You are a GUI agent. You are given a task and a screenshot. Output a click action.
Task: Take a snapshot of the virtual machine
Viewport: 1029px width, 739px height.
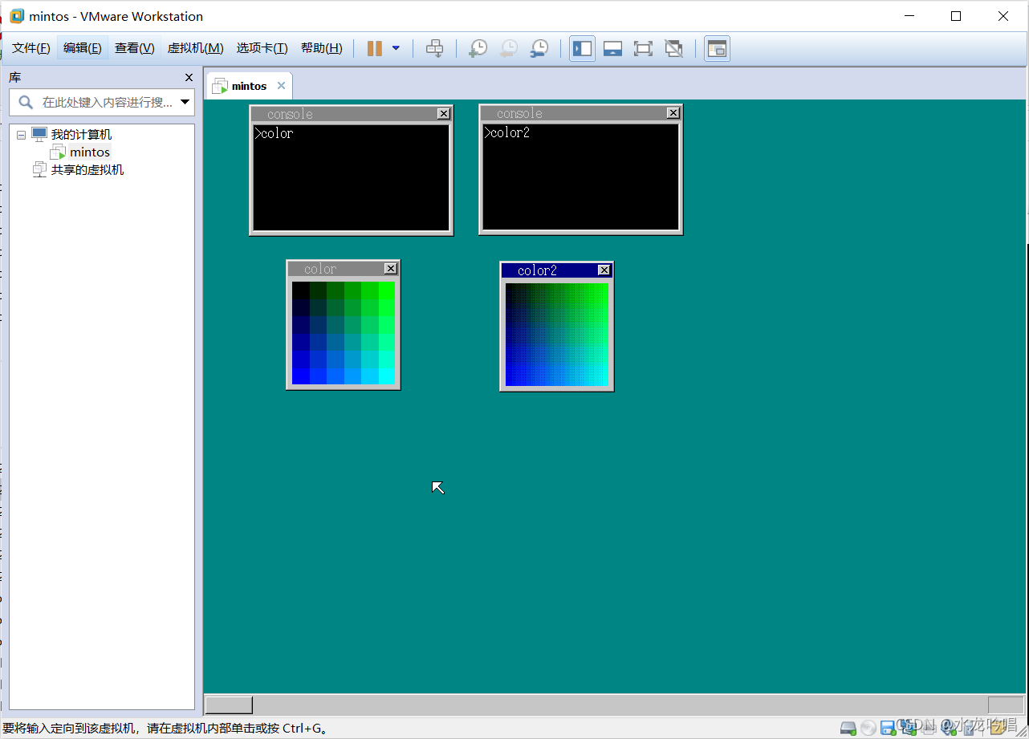pyautogui.click(x=478, y=48)
